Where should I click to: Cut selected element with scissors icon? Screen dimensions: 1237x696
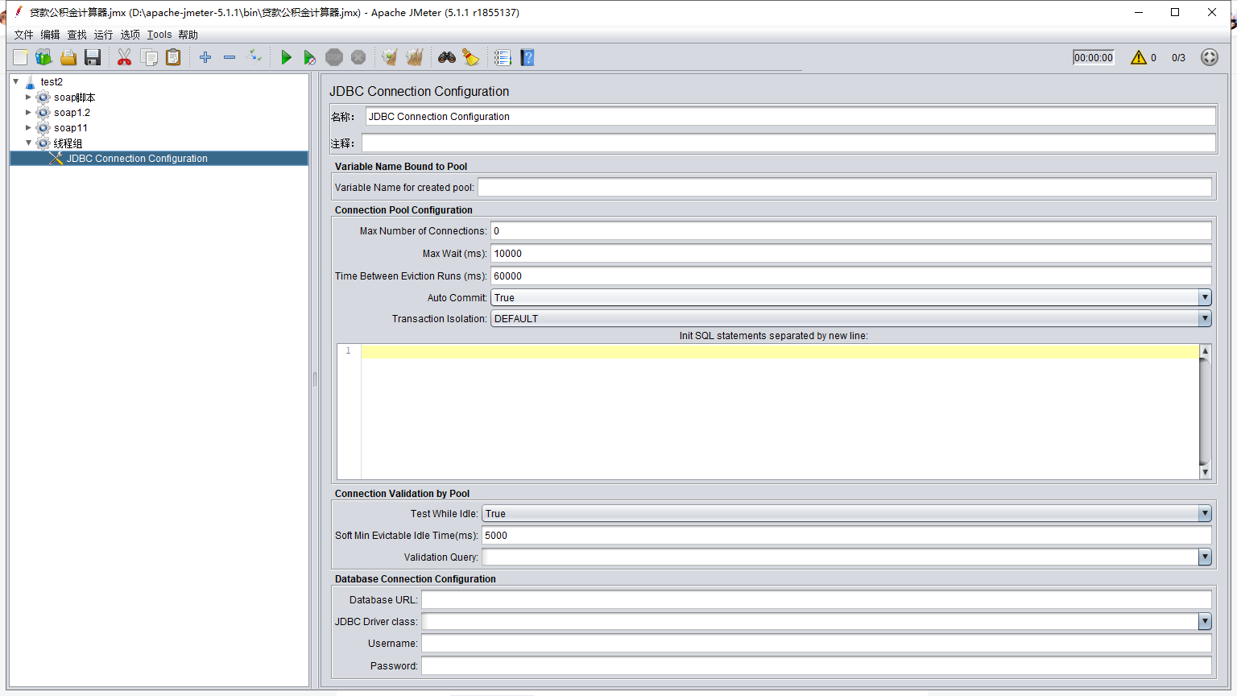[124, 57]
